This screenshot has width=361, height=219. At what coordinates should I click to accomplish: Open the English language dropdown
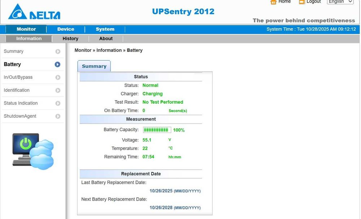340,1
